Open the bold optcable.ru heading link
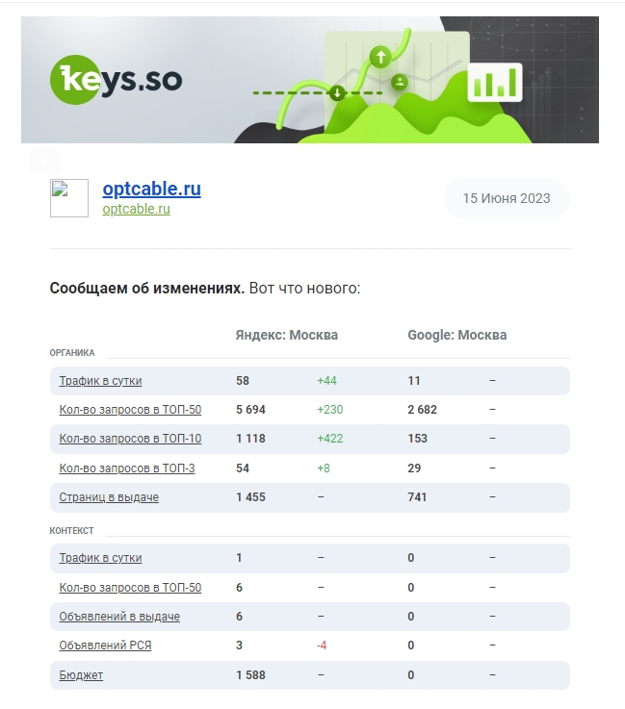This screenshot has width=625, height=709. (151, 189)
